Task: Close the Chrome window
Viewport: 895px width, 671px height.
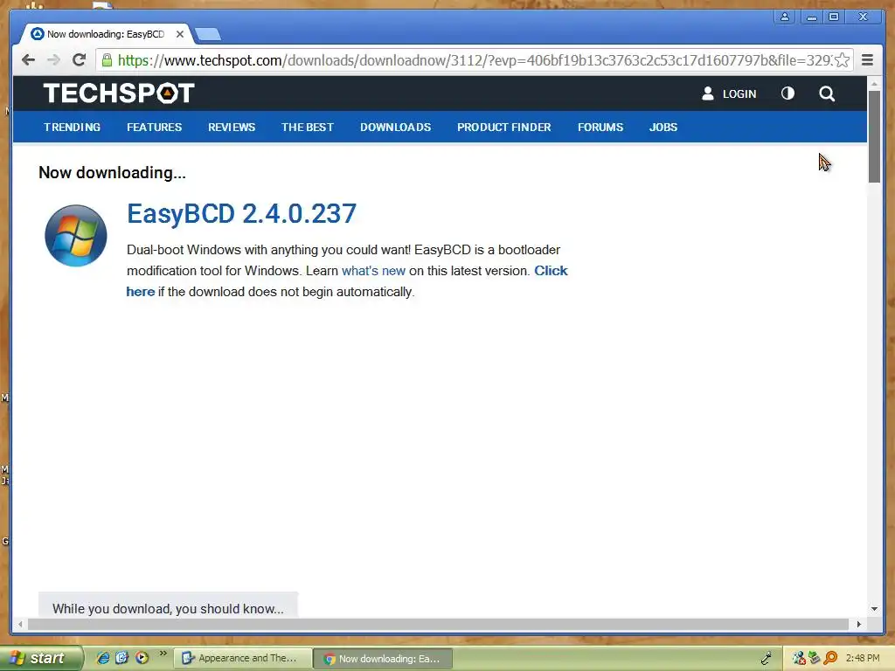Action: coord(864,17)
